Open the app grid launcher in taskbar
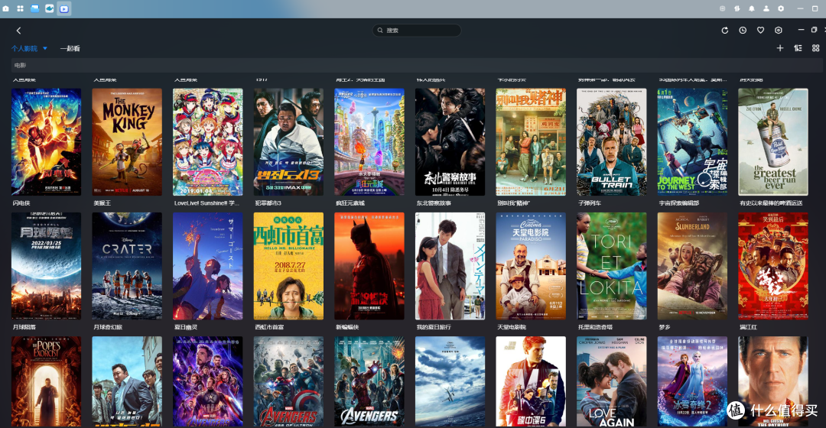This screenshot has height=428, width=826. pyautogui.click(x=20, y=8)
